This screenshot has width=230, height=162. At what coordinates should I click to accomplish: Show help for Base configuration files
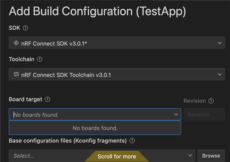[132, 141]
